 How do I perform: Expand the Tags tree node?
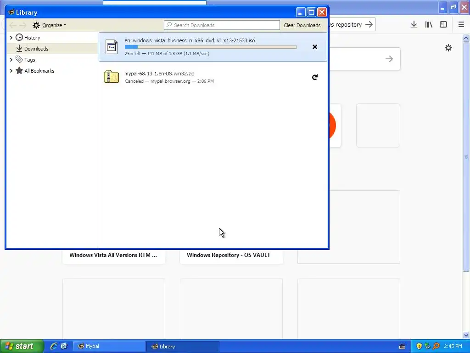pos(11,60)
